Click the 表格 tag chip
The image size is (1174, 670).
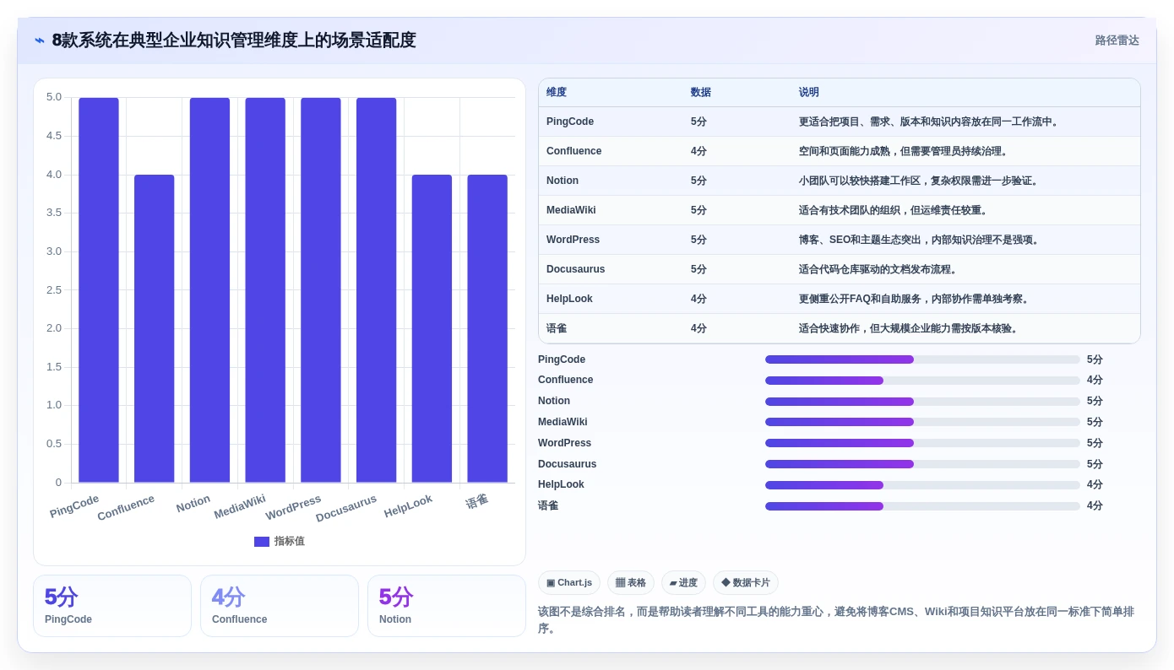click(x=631, y=583)
